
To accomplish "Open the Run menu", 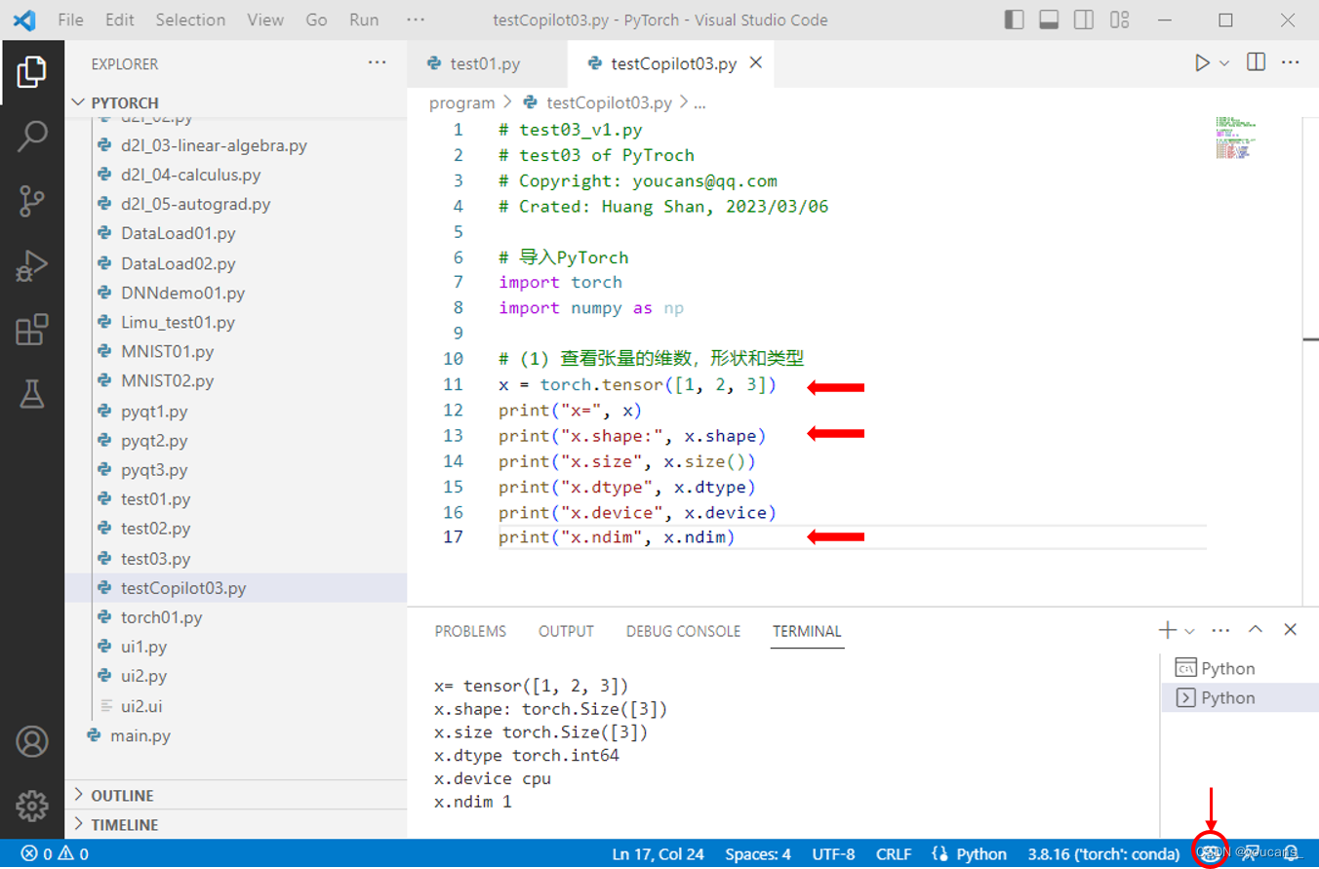I will [364, 20].
